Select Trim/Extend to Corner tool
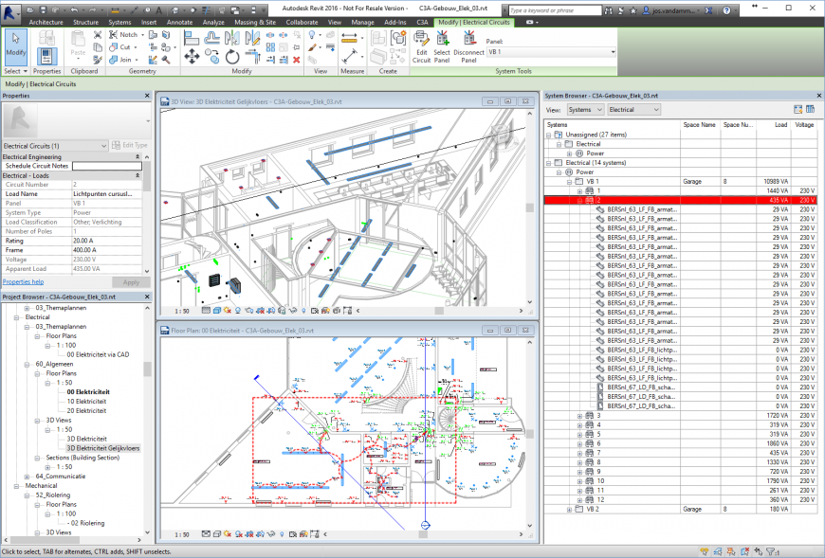The image size is (825, 558). (x=252, y=56)
